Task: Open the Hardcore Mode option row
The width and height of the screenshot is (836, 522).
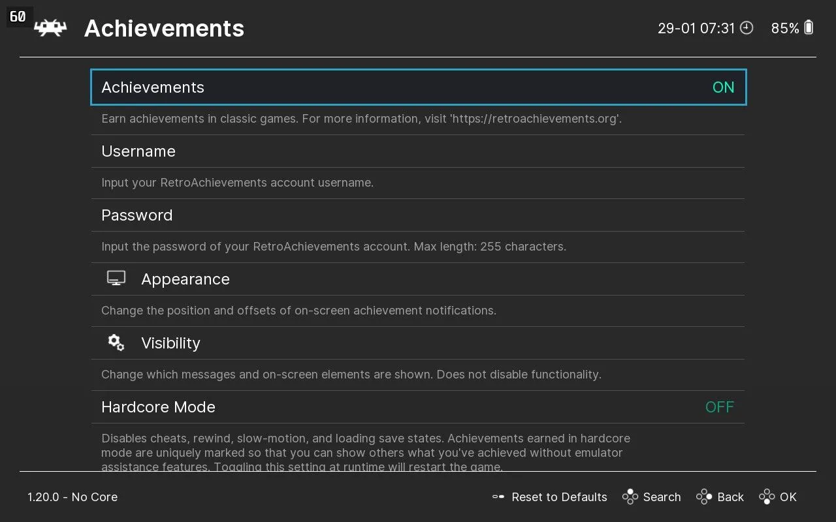Action: click(158, 407)
